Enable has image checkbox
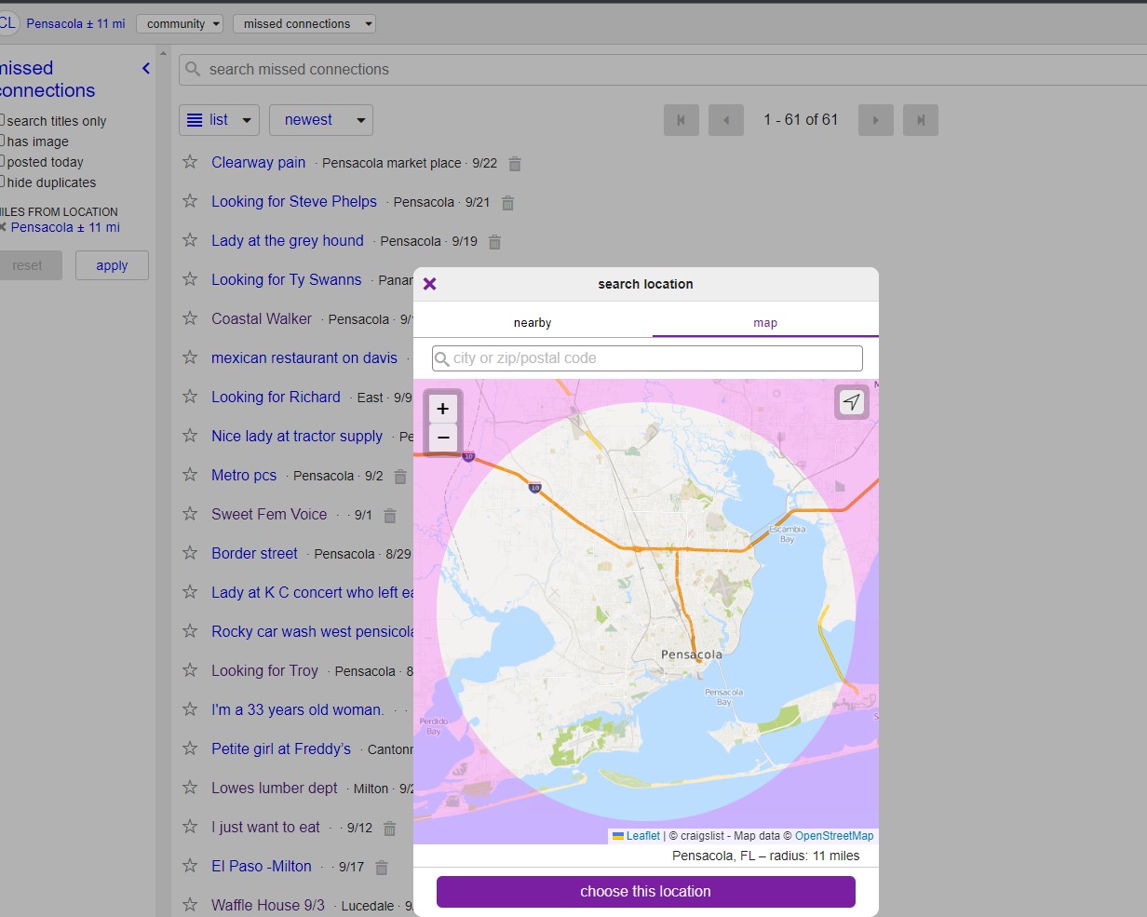 pos(3,141)
